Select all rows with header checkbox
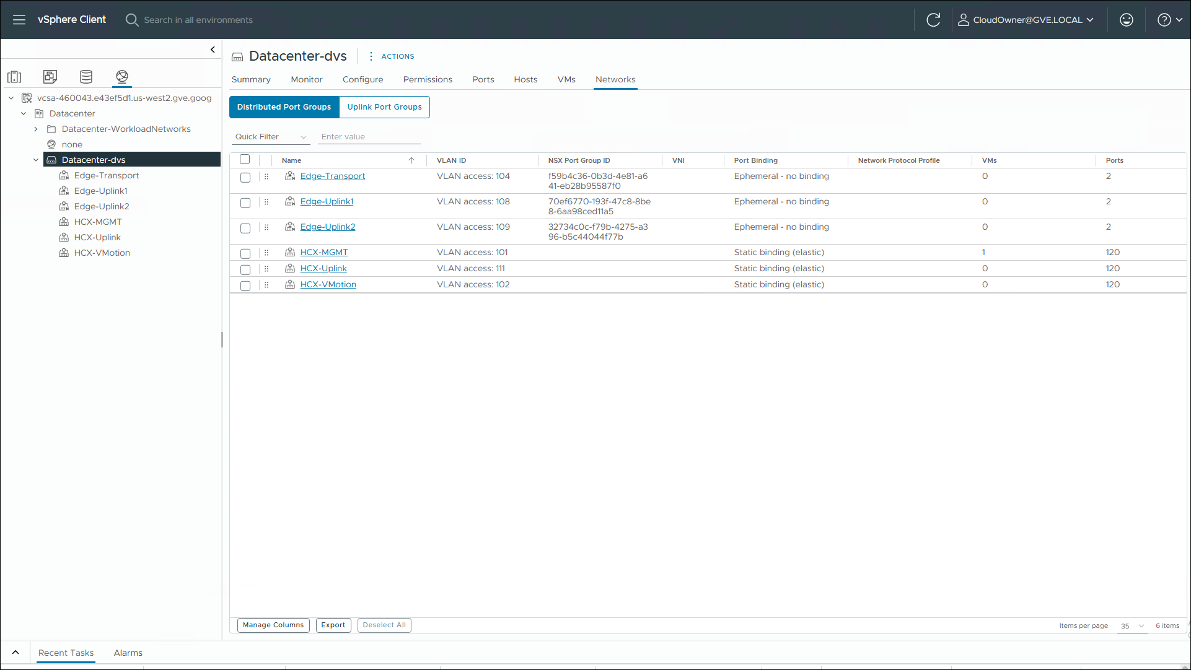 [x=245, y=159]
